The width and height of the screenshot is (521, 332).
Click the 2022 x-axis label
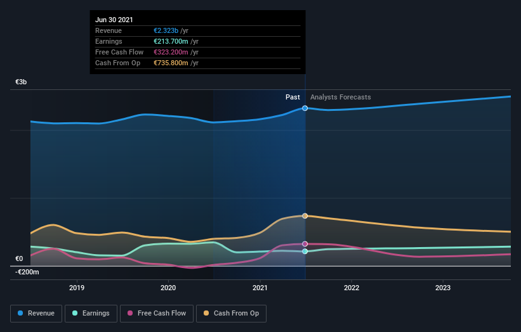(352, 288)
